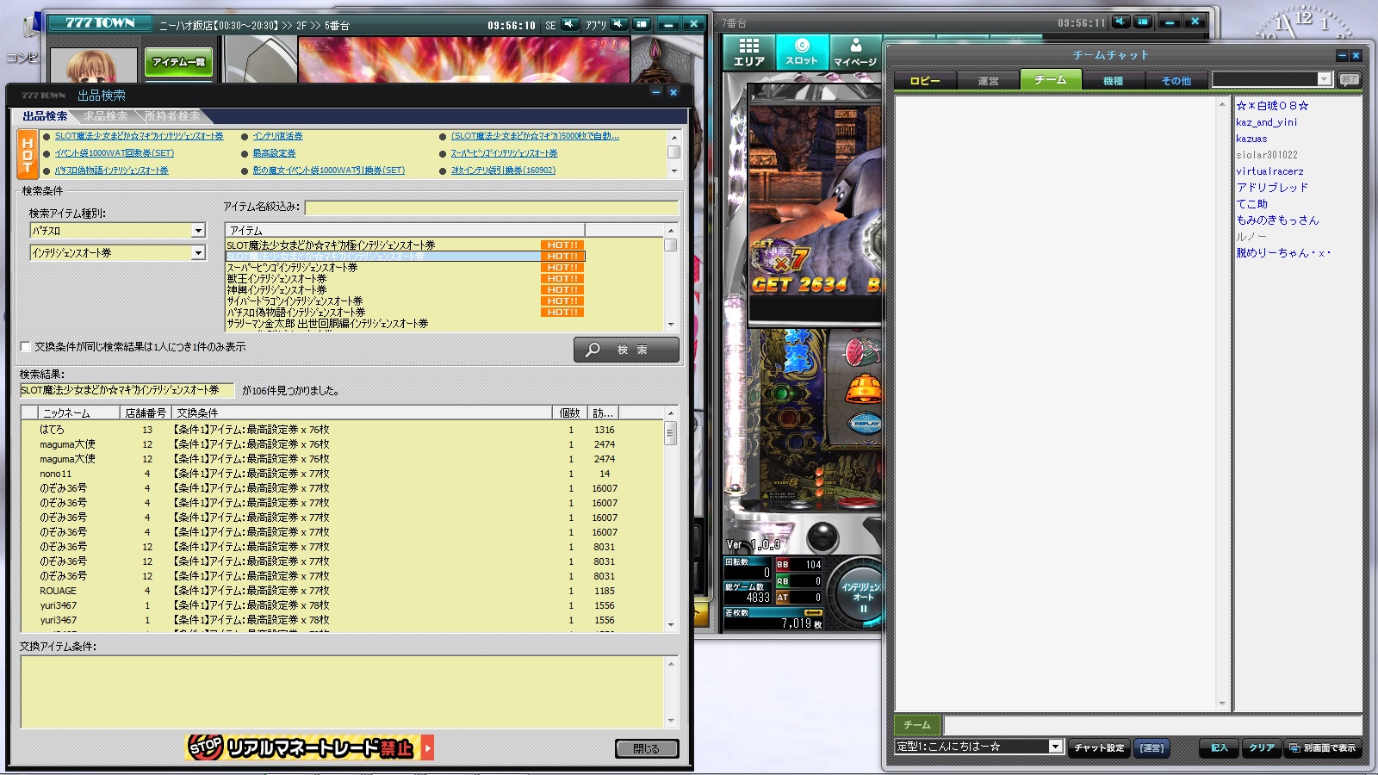
Task: Switch chat to ロビー tab
Action: (x=925, y=81)
